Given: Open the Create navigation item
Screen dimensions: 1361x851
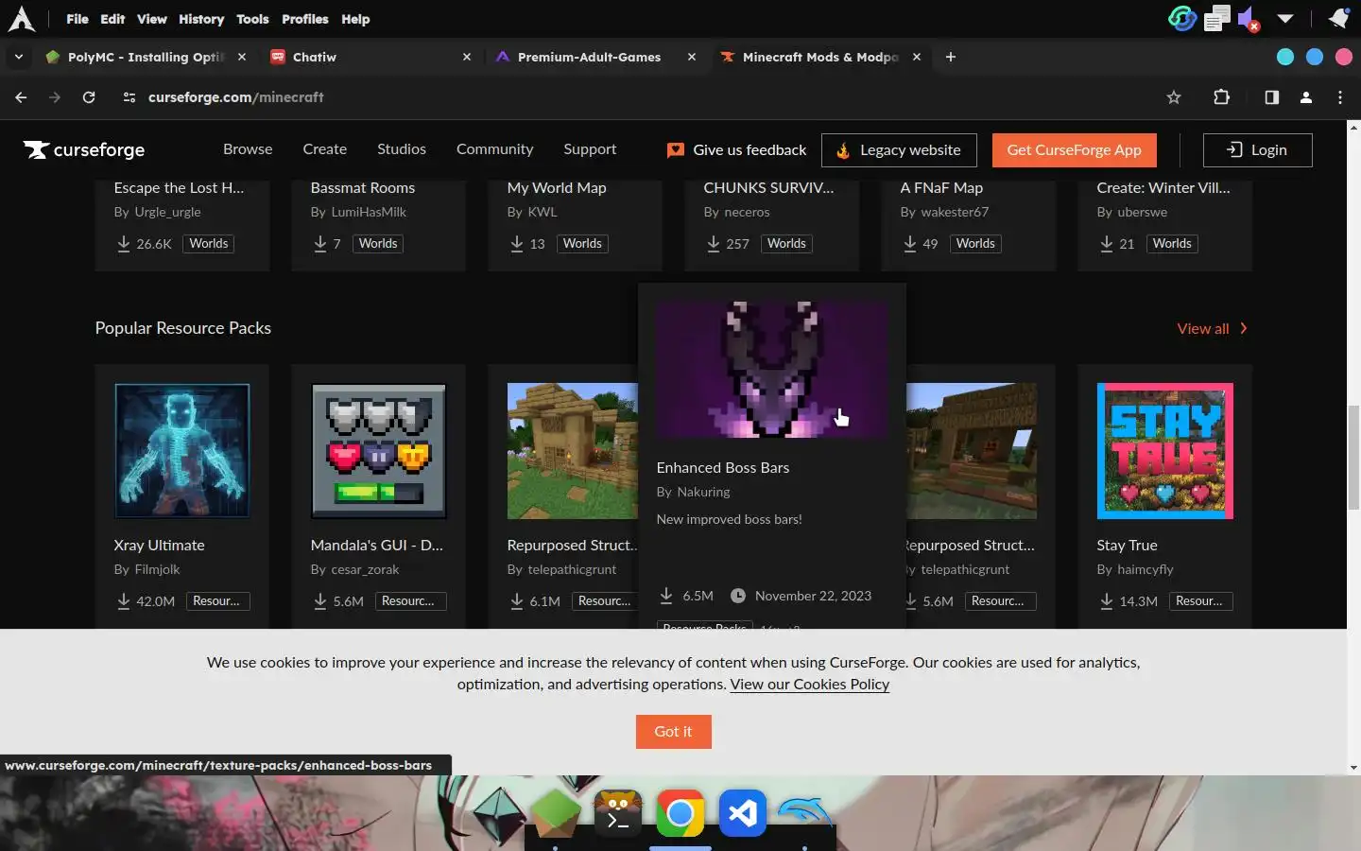Looking at the screenshot, I should pyautogui.click(x=324, y=149).
